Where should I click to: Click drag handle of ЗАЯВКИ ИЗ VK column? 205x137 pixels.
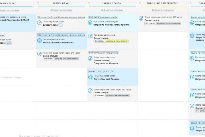click(38, 3)
